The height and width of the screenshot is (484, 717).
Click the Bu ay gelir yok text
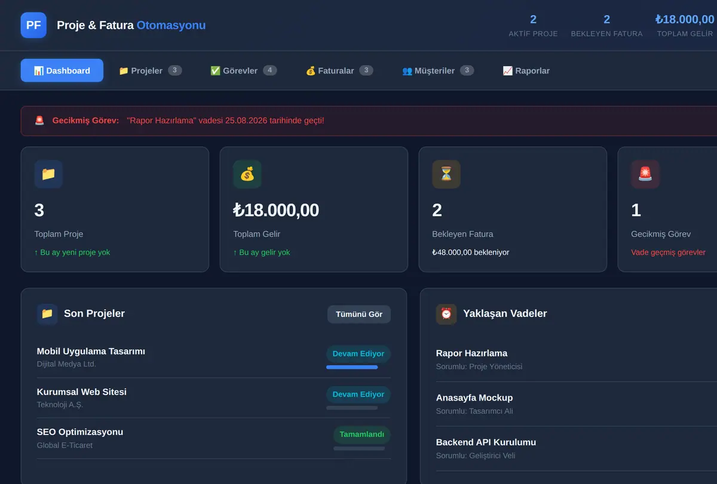pyautogui.click(x=262, y=252)
